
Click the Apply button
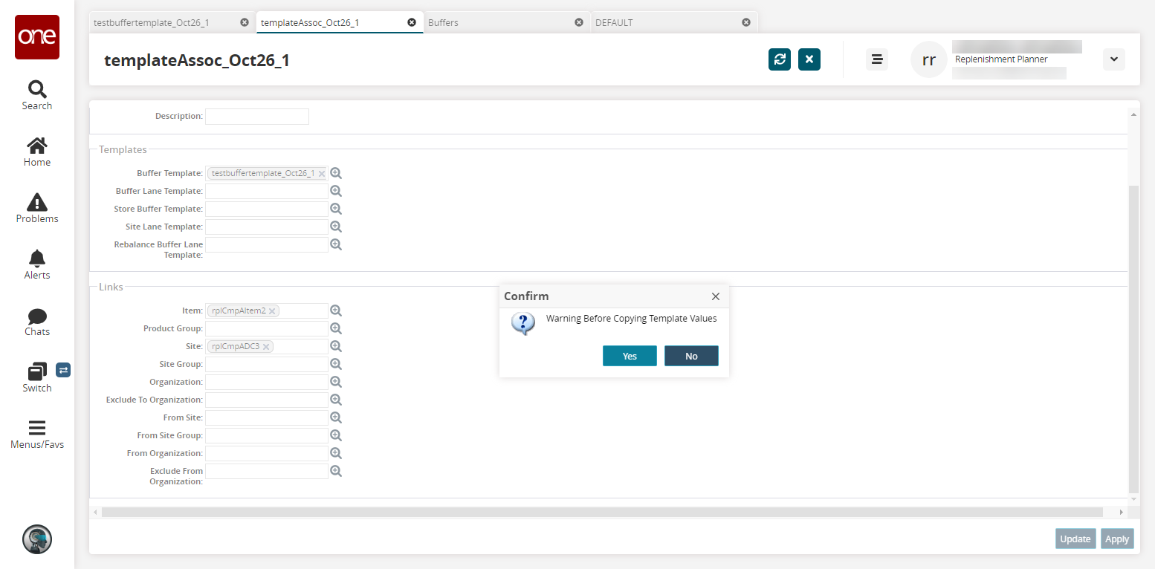tap(1117, 539)
